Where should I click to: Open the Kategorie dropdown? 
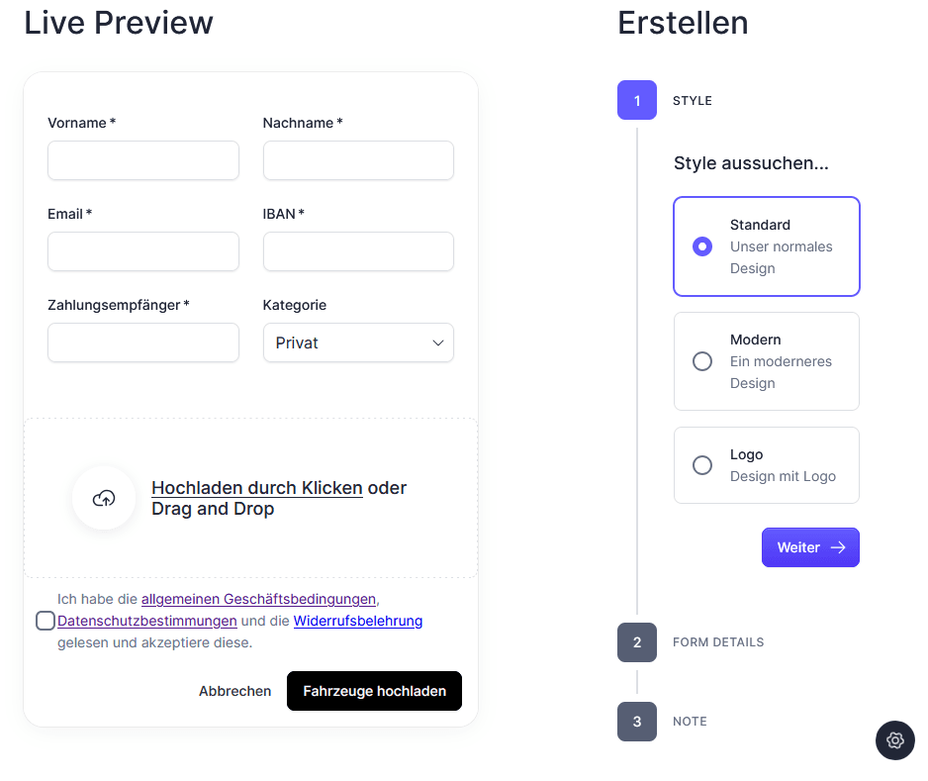tap(358, 342)
